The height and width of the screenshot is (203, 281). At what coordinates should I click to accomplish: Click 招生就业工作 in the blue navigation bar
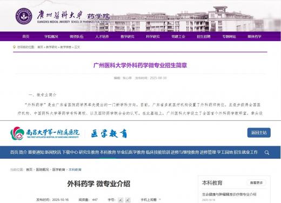pos(246,152)
